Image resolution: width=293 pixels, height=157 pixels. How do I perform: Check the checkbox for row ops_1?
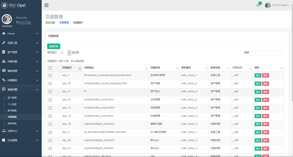point(50,75)
